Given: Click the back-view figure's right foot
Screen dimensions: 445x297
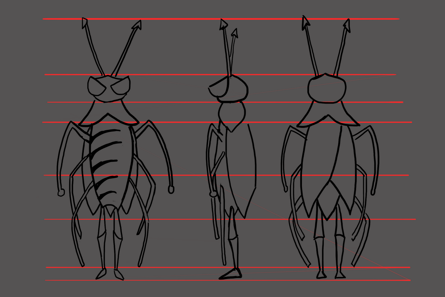Looking at the screenshot, I should tap(340, 275).
